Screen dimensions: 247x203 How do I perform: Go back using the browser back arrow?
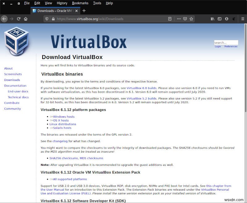(x=4, y=19)
